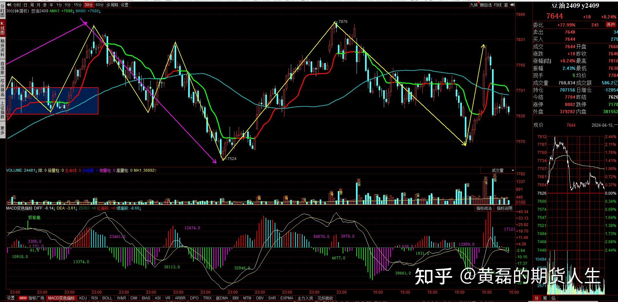Toggle 删自选 to remove from watchlist
Screen dimensions: 618x302
[x=486, y=5]
